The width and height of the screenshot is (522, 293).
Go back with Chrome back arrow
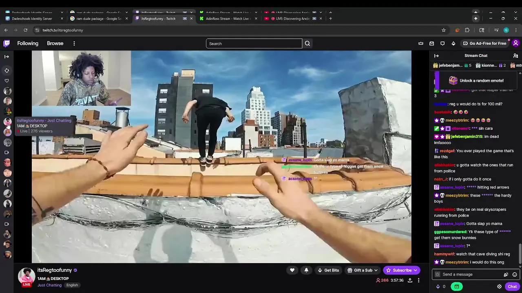[x=6, y=30]
